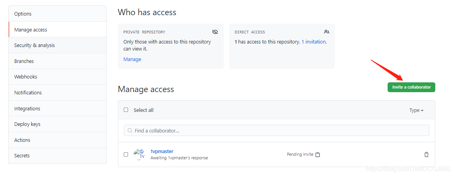Click the 'Who has access' heading
Screen dimensions: 454x176
coord(147,12)
